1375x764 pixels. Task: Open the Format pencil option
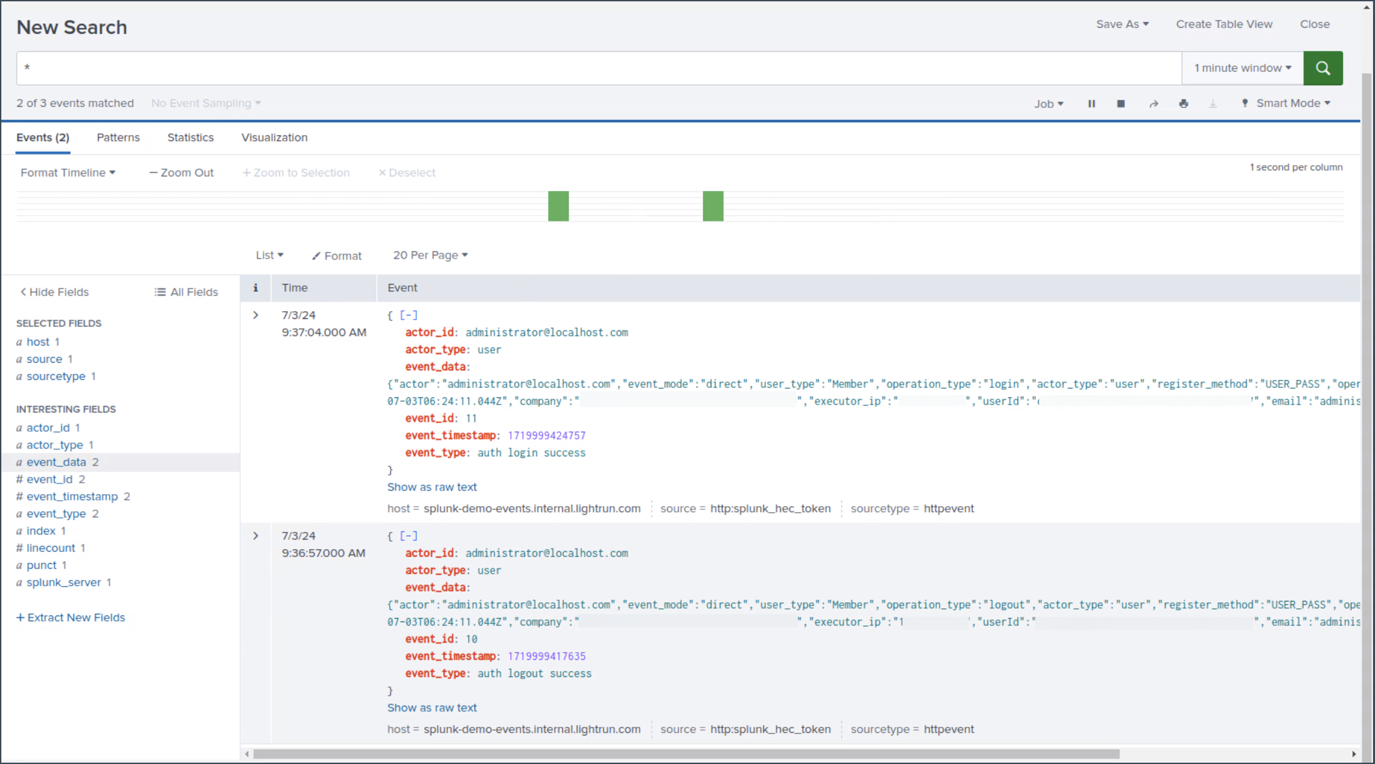(x=337, y=255)
